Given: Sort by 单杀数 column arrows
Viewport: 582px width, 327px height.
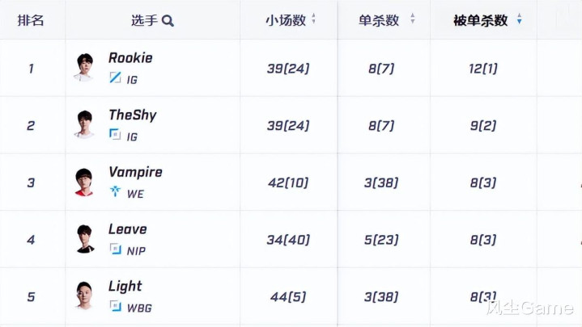Looking at the screenshot, I should tap(412, 19).
